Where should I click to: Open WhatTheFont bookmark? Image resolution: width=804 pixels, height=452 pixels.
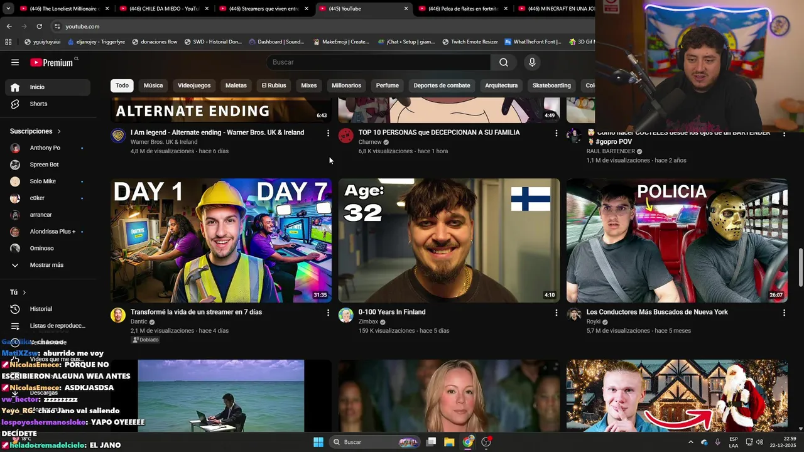pyautogui.click(x=533, y=42)
